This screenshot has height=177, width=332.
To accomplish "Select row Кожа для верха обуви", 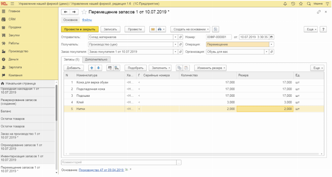I will click(x=194, y=82).
